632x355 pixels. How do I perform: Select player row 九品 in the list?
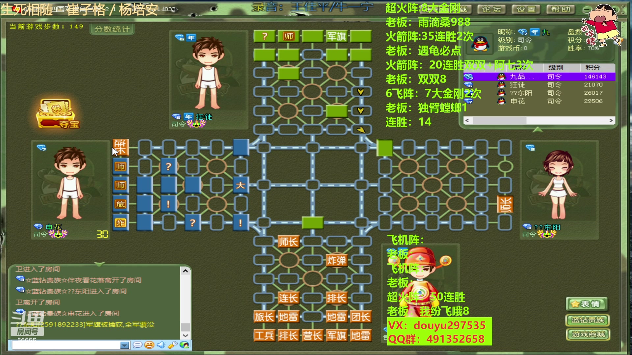[539, 77]
